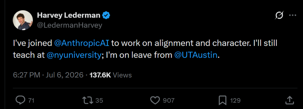Open the repost arrows menu
Screen dimensions: 303x109
click(x=88, y=100)
